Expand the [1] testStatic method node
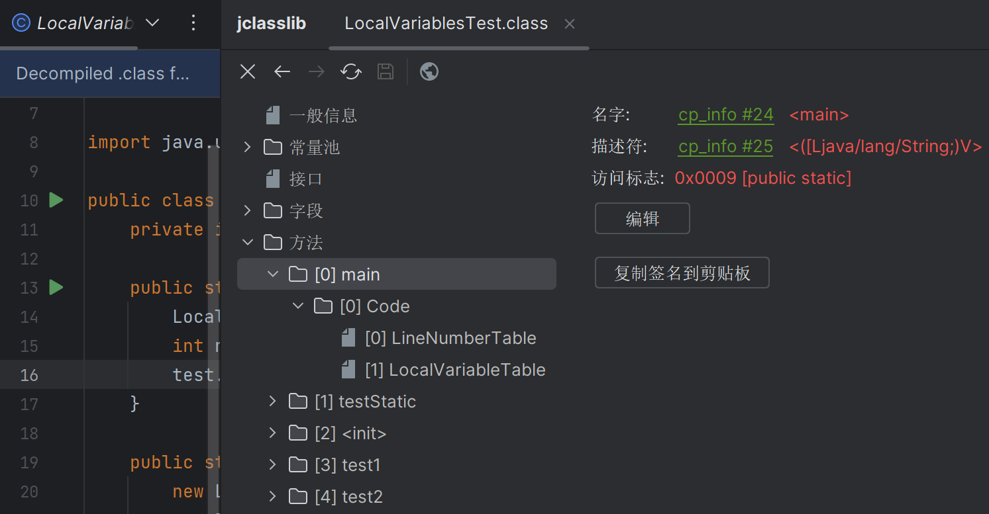 (272, 401)
